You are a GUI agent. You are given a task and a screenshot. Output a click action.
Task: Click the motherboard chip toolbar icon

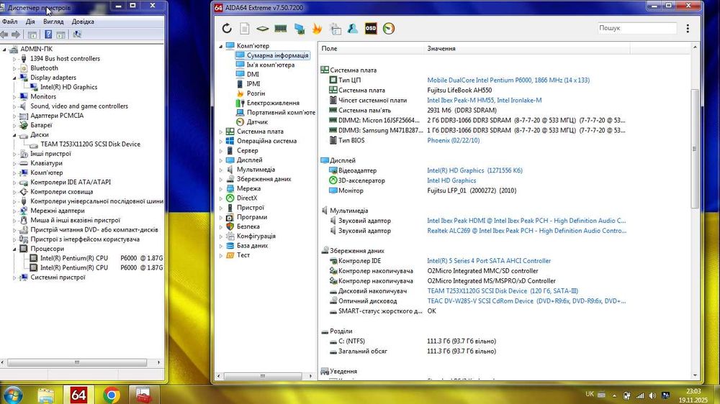262,29
